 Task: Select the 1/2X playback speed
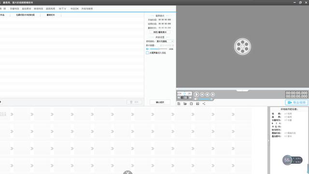pos(179,93)
